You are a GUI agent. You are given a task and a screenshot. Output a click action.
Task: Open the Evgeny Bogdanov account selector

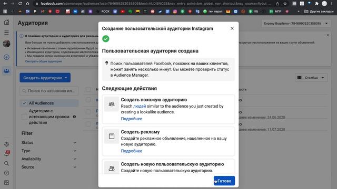(x=296, y=23)
